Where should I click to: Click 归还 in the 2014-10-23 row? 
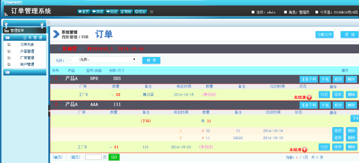click(x=324, y=147)
